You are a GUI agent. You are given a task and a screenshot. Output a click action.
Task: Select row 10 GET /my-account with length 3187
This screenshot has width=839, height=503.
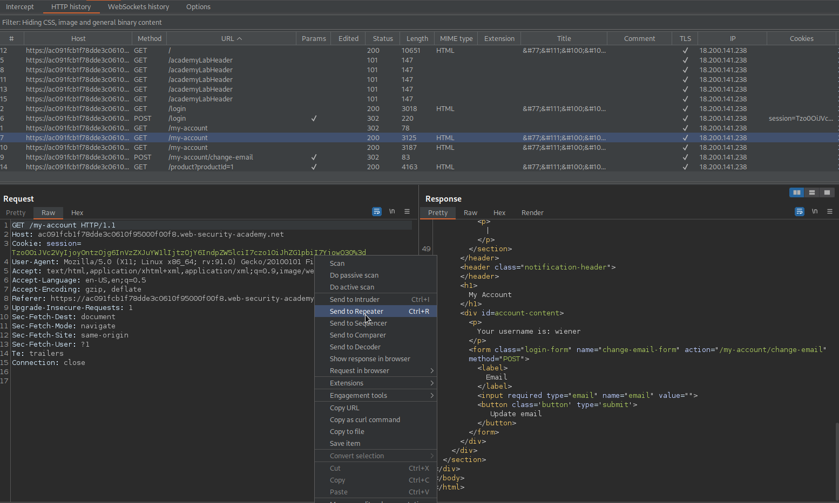tap(419, 148)
